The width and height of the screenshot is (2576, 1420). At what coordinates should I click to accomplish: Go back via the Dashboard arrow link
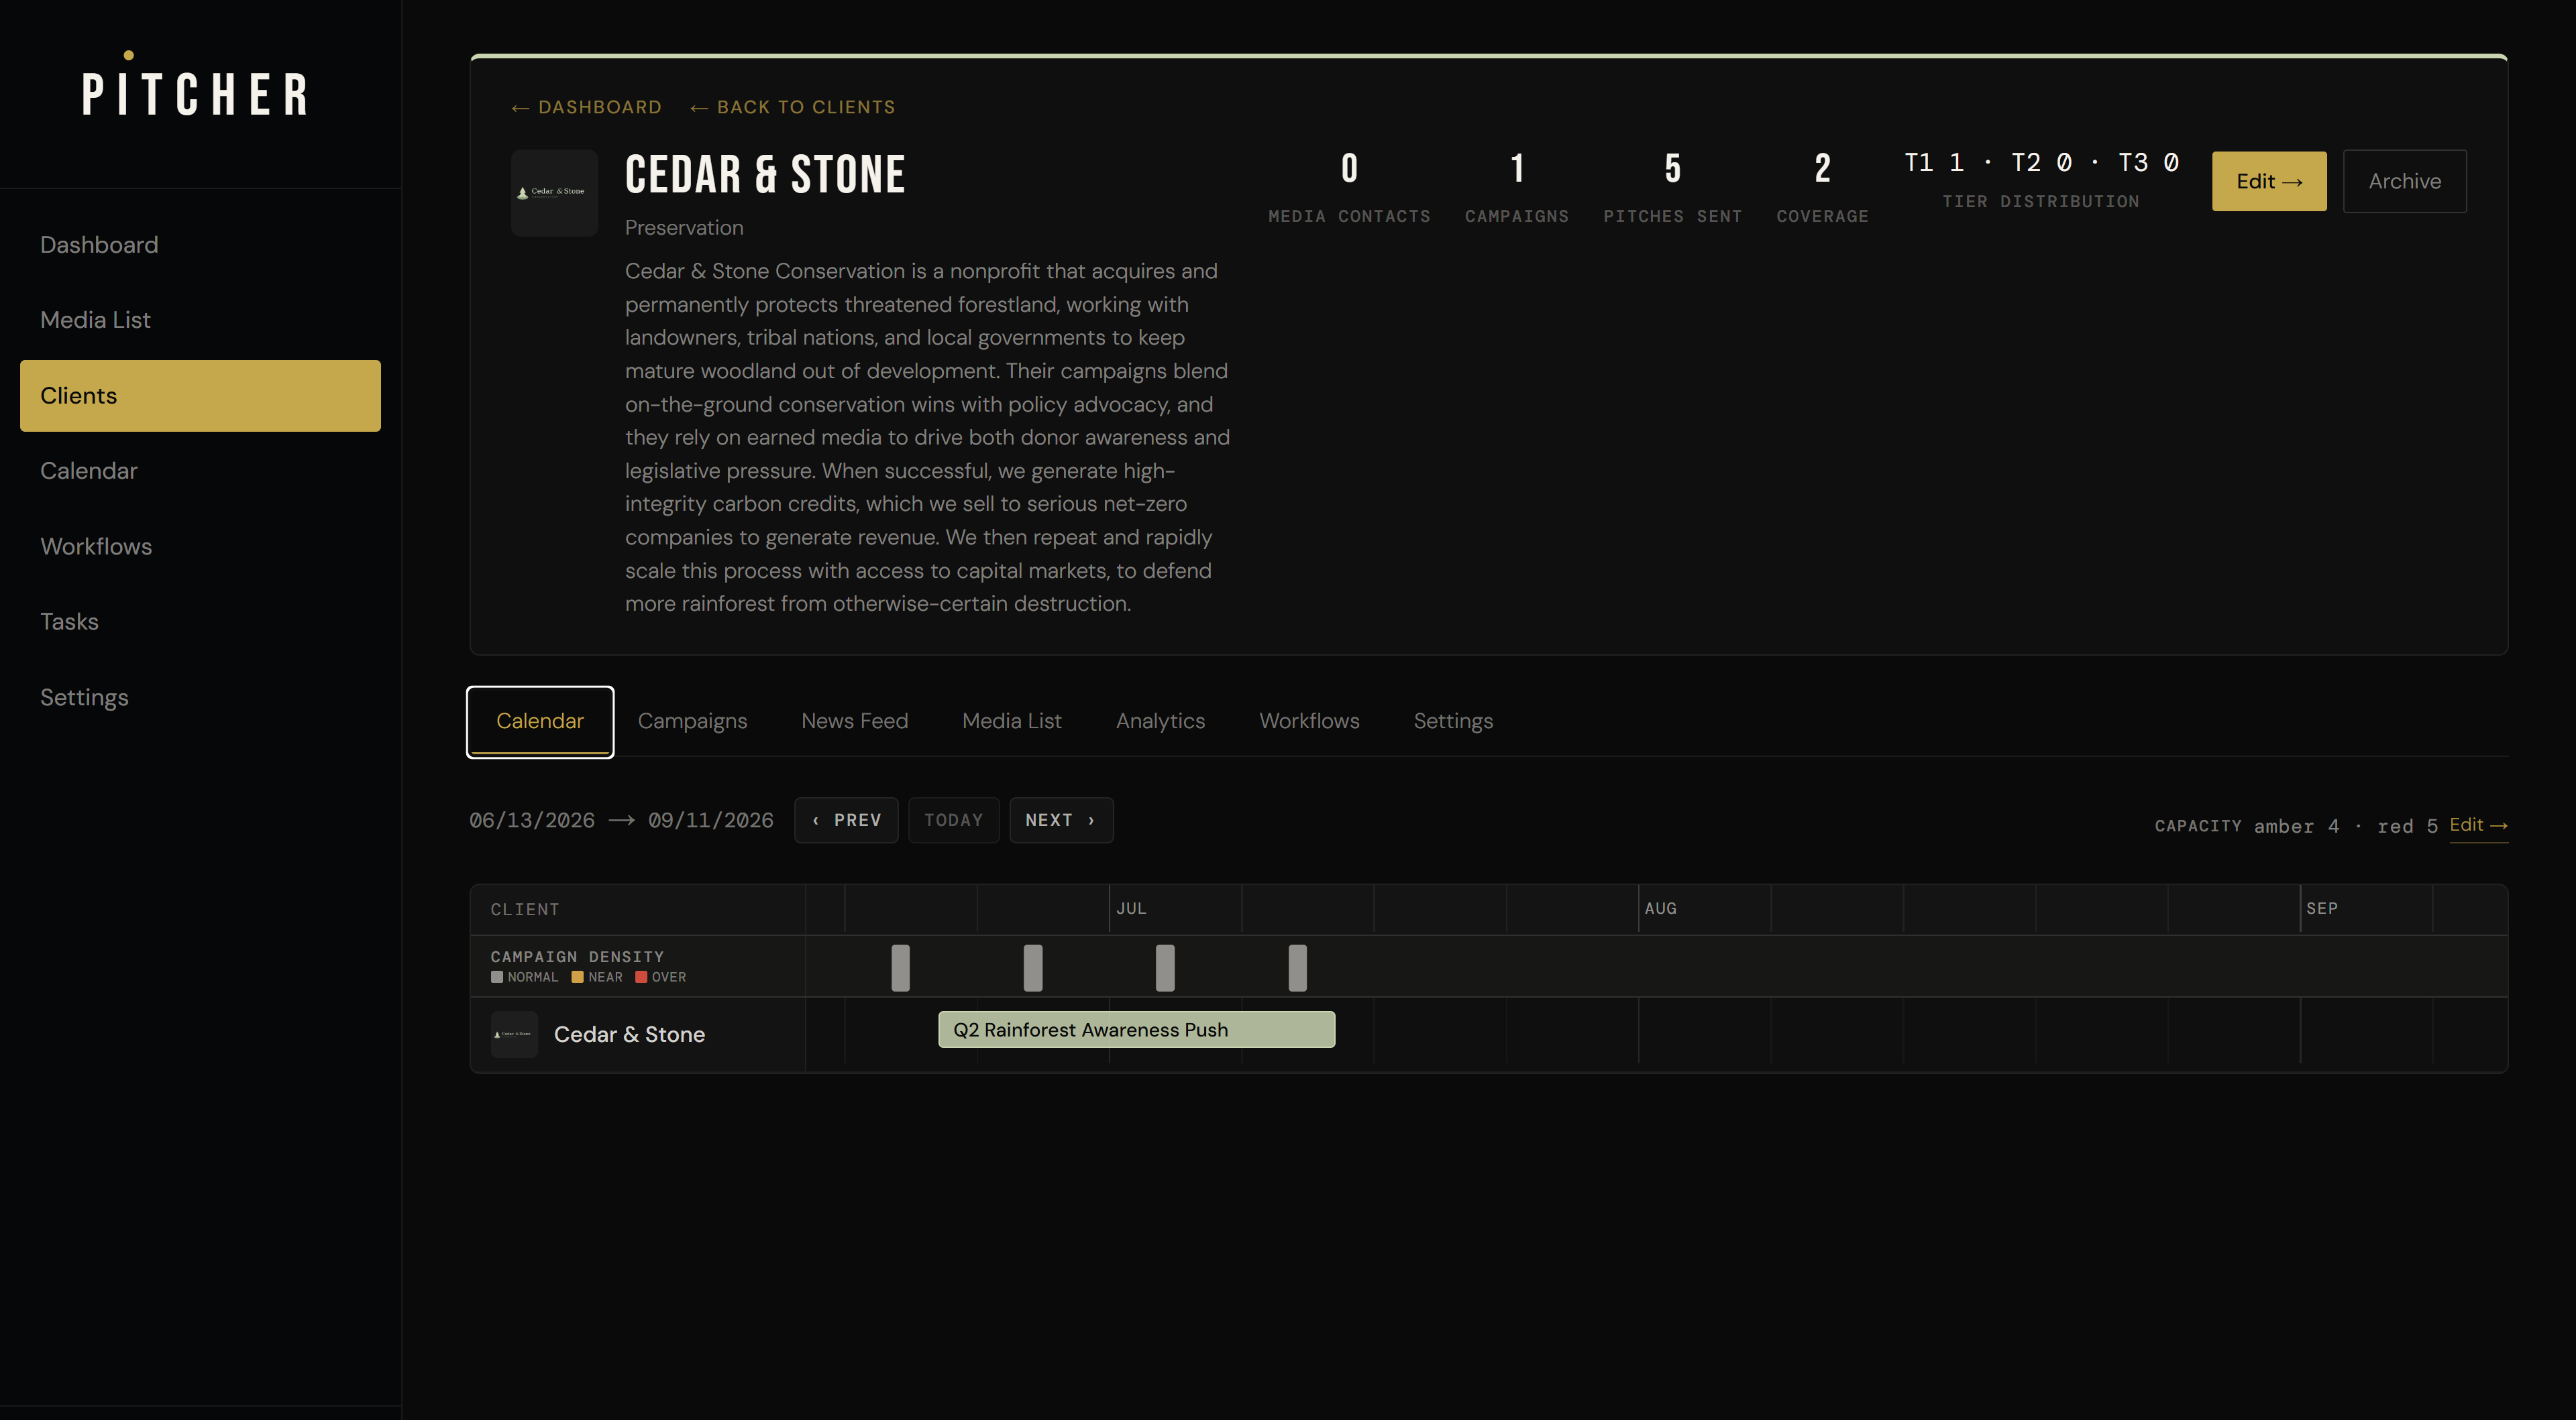[586, 107]
